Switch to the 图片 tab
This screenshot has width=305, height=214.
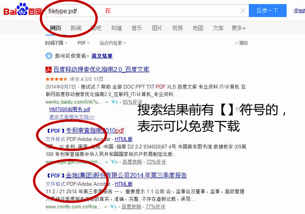coord(157,28)
